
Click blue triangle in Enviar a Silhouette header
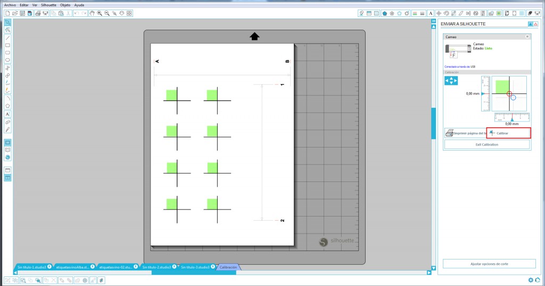click(530, 24)
